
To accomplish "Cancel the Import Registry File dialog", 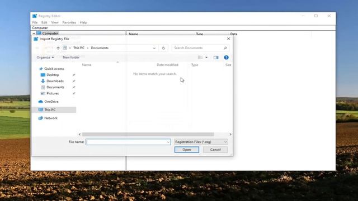I will [x=215, y=150].
